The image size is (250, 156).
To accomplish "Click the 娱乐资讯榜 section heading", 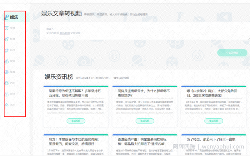I will coord(59,77).
